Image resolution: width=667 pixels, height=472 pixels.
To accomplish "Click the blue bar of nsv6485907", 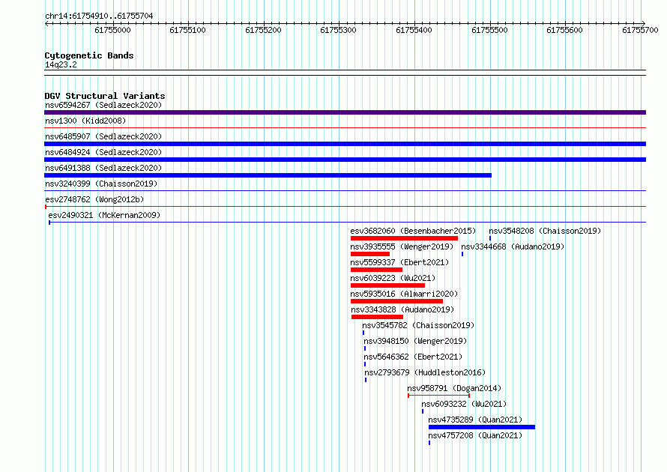I will (x=345, y=144).
